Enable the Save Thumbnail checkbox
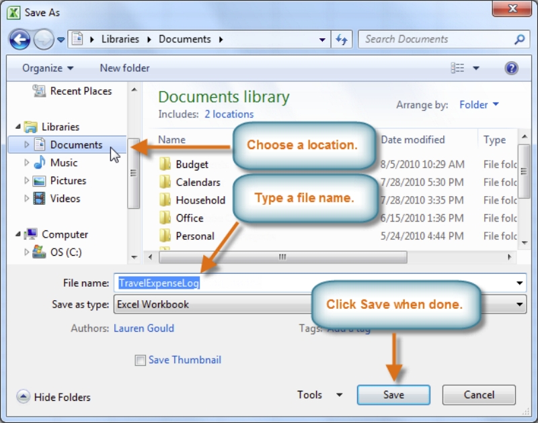The height and width of the screenshot is (423, 538). [140, 360]
